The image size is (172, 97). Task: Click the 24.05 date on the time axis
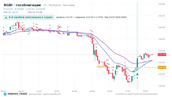(x=57, y=91)
